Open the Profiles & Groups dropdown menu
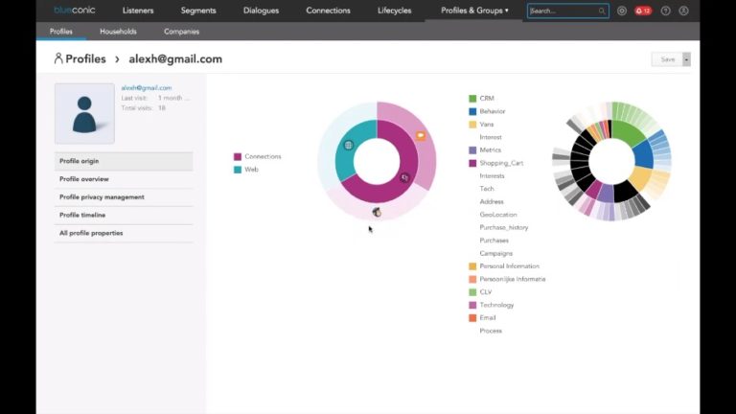This screenshot has height=414, width=736. (x=474, y=11)
